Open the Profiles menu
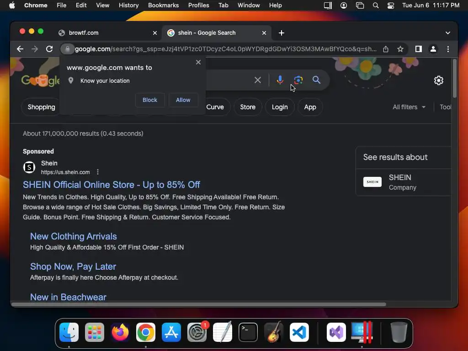468x351 pixels. (x=198, y=5)
